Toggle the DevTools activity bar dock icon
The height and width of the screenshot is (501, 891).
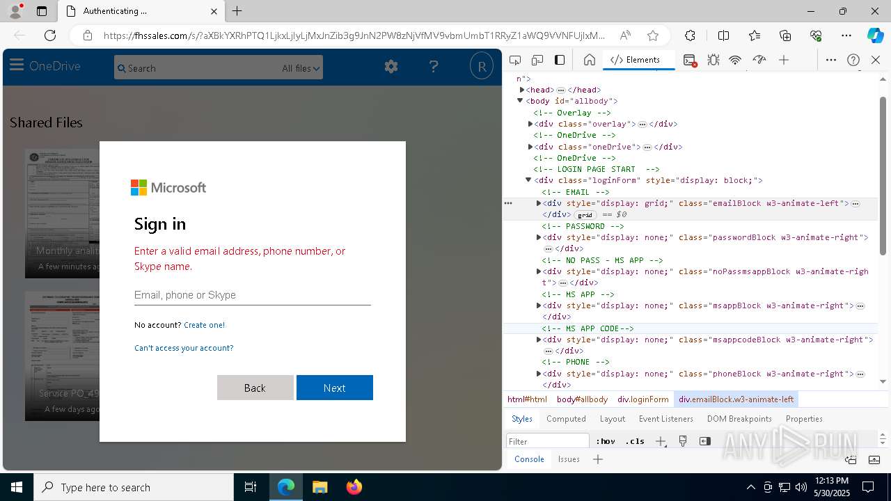point(560,61)
